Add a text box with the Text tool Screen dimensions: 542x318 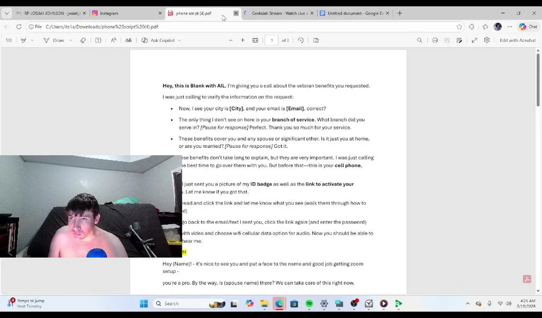[98, 40]
